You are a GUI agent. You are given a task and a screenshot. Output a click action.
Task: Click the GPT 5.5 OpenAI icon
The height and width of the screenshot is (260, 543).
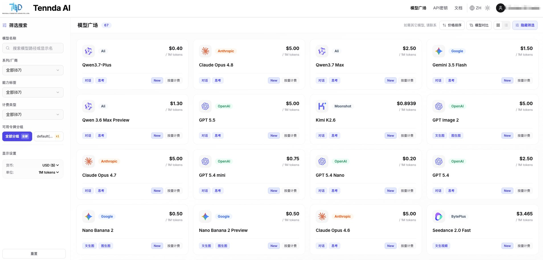tap(205, 106)
